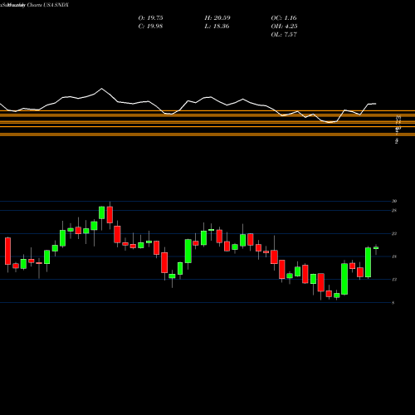Viewport: 415px width, 415px height.
Task: Click the close price value 'C: 19.98'
Action: [150, 27]
